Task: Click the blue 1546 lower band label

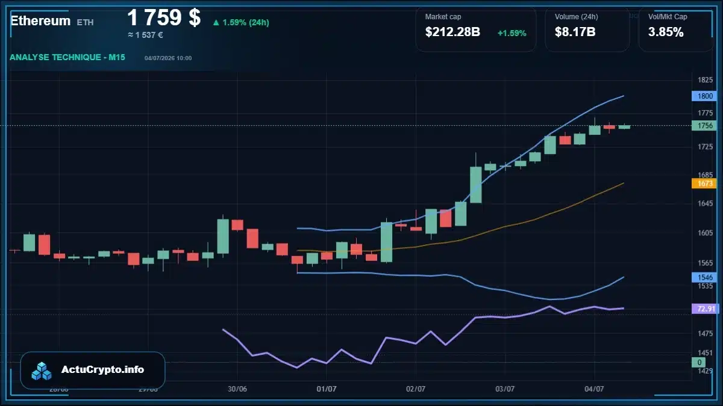Action: [704, 277]
